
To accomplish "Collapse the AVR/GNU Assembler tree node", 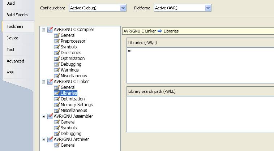I will click(x=44, y=116).
